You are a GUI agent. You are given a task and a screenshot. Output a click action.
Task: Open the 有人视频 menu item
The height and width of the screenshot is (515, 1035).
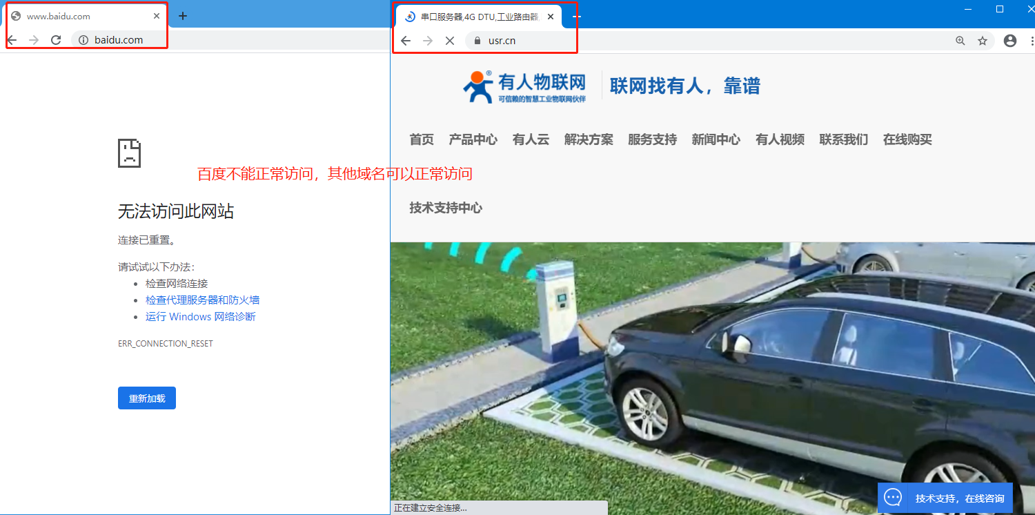point(780,139)
